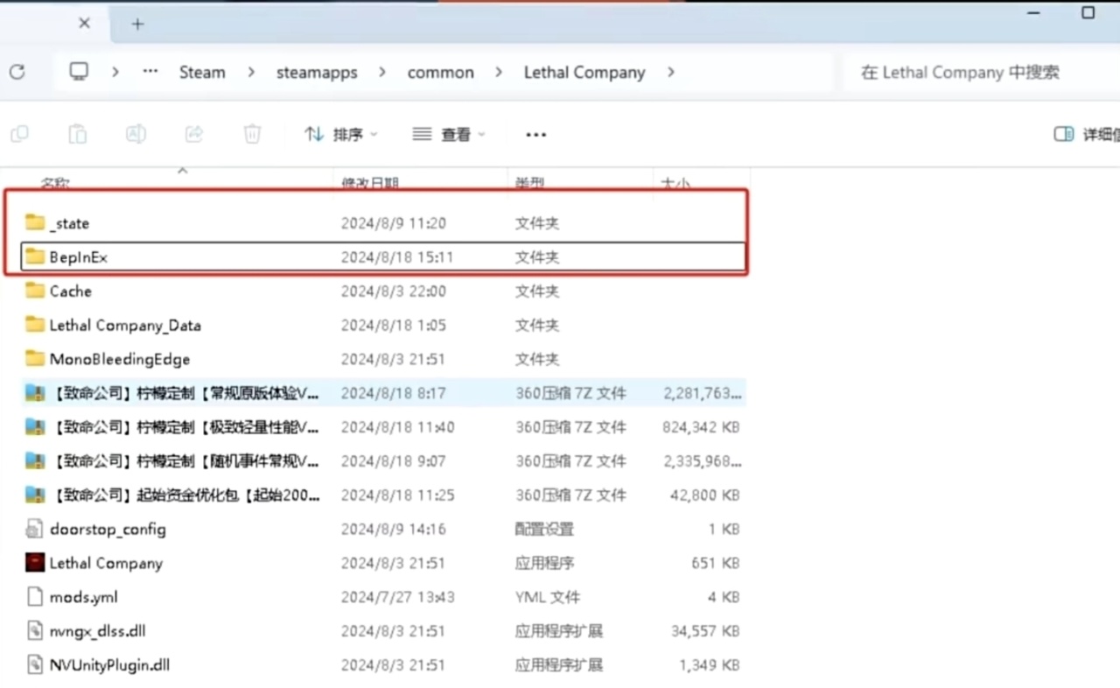Select the 极致轻量性能 7Z archive icon
1120x688 pixels.
(x=35, y=427)
